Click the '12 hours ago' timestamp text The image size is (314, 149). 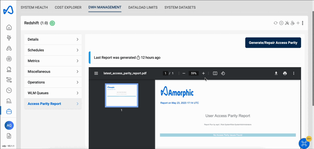pyautogui.click(x=151, y=58)
